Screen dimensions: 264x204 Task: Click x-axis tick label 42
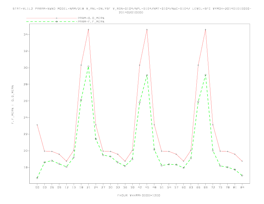pos(140,187)
